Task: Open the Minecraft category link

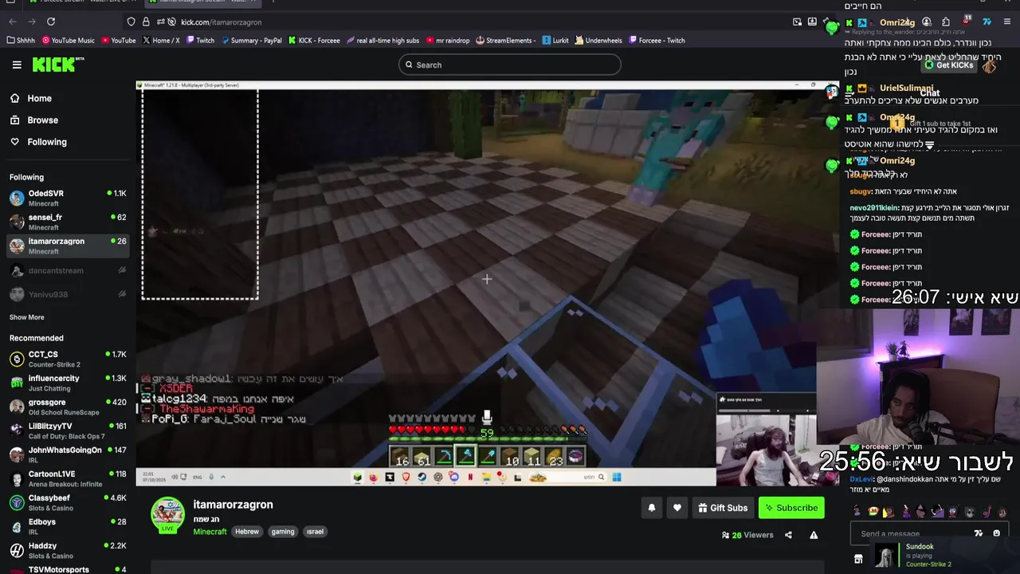Action: (210, 532)
